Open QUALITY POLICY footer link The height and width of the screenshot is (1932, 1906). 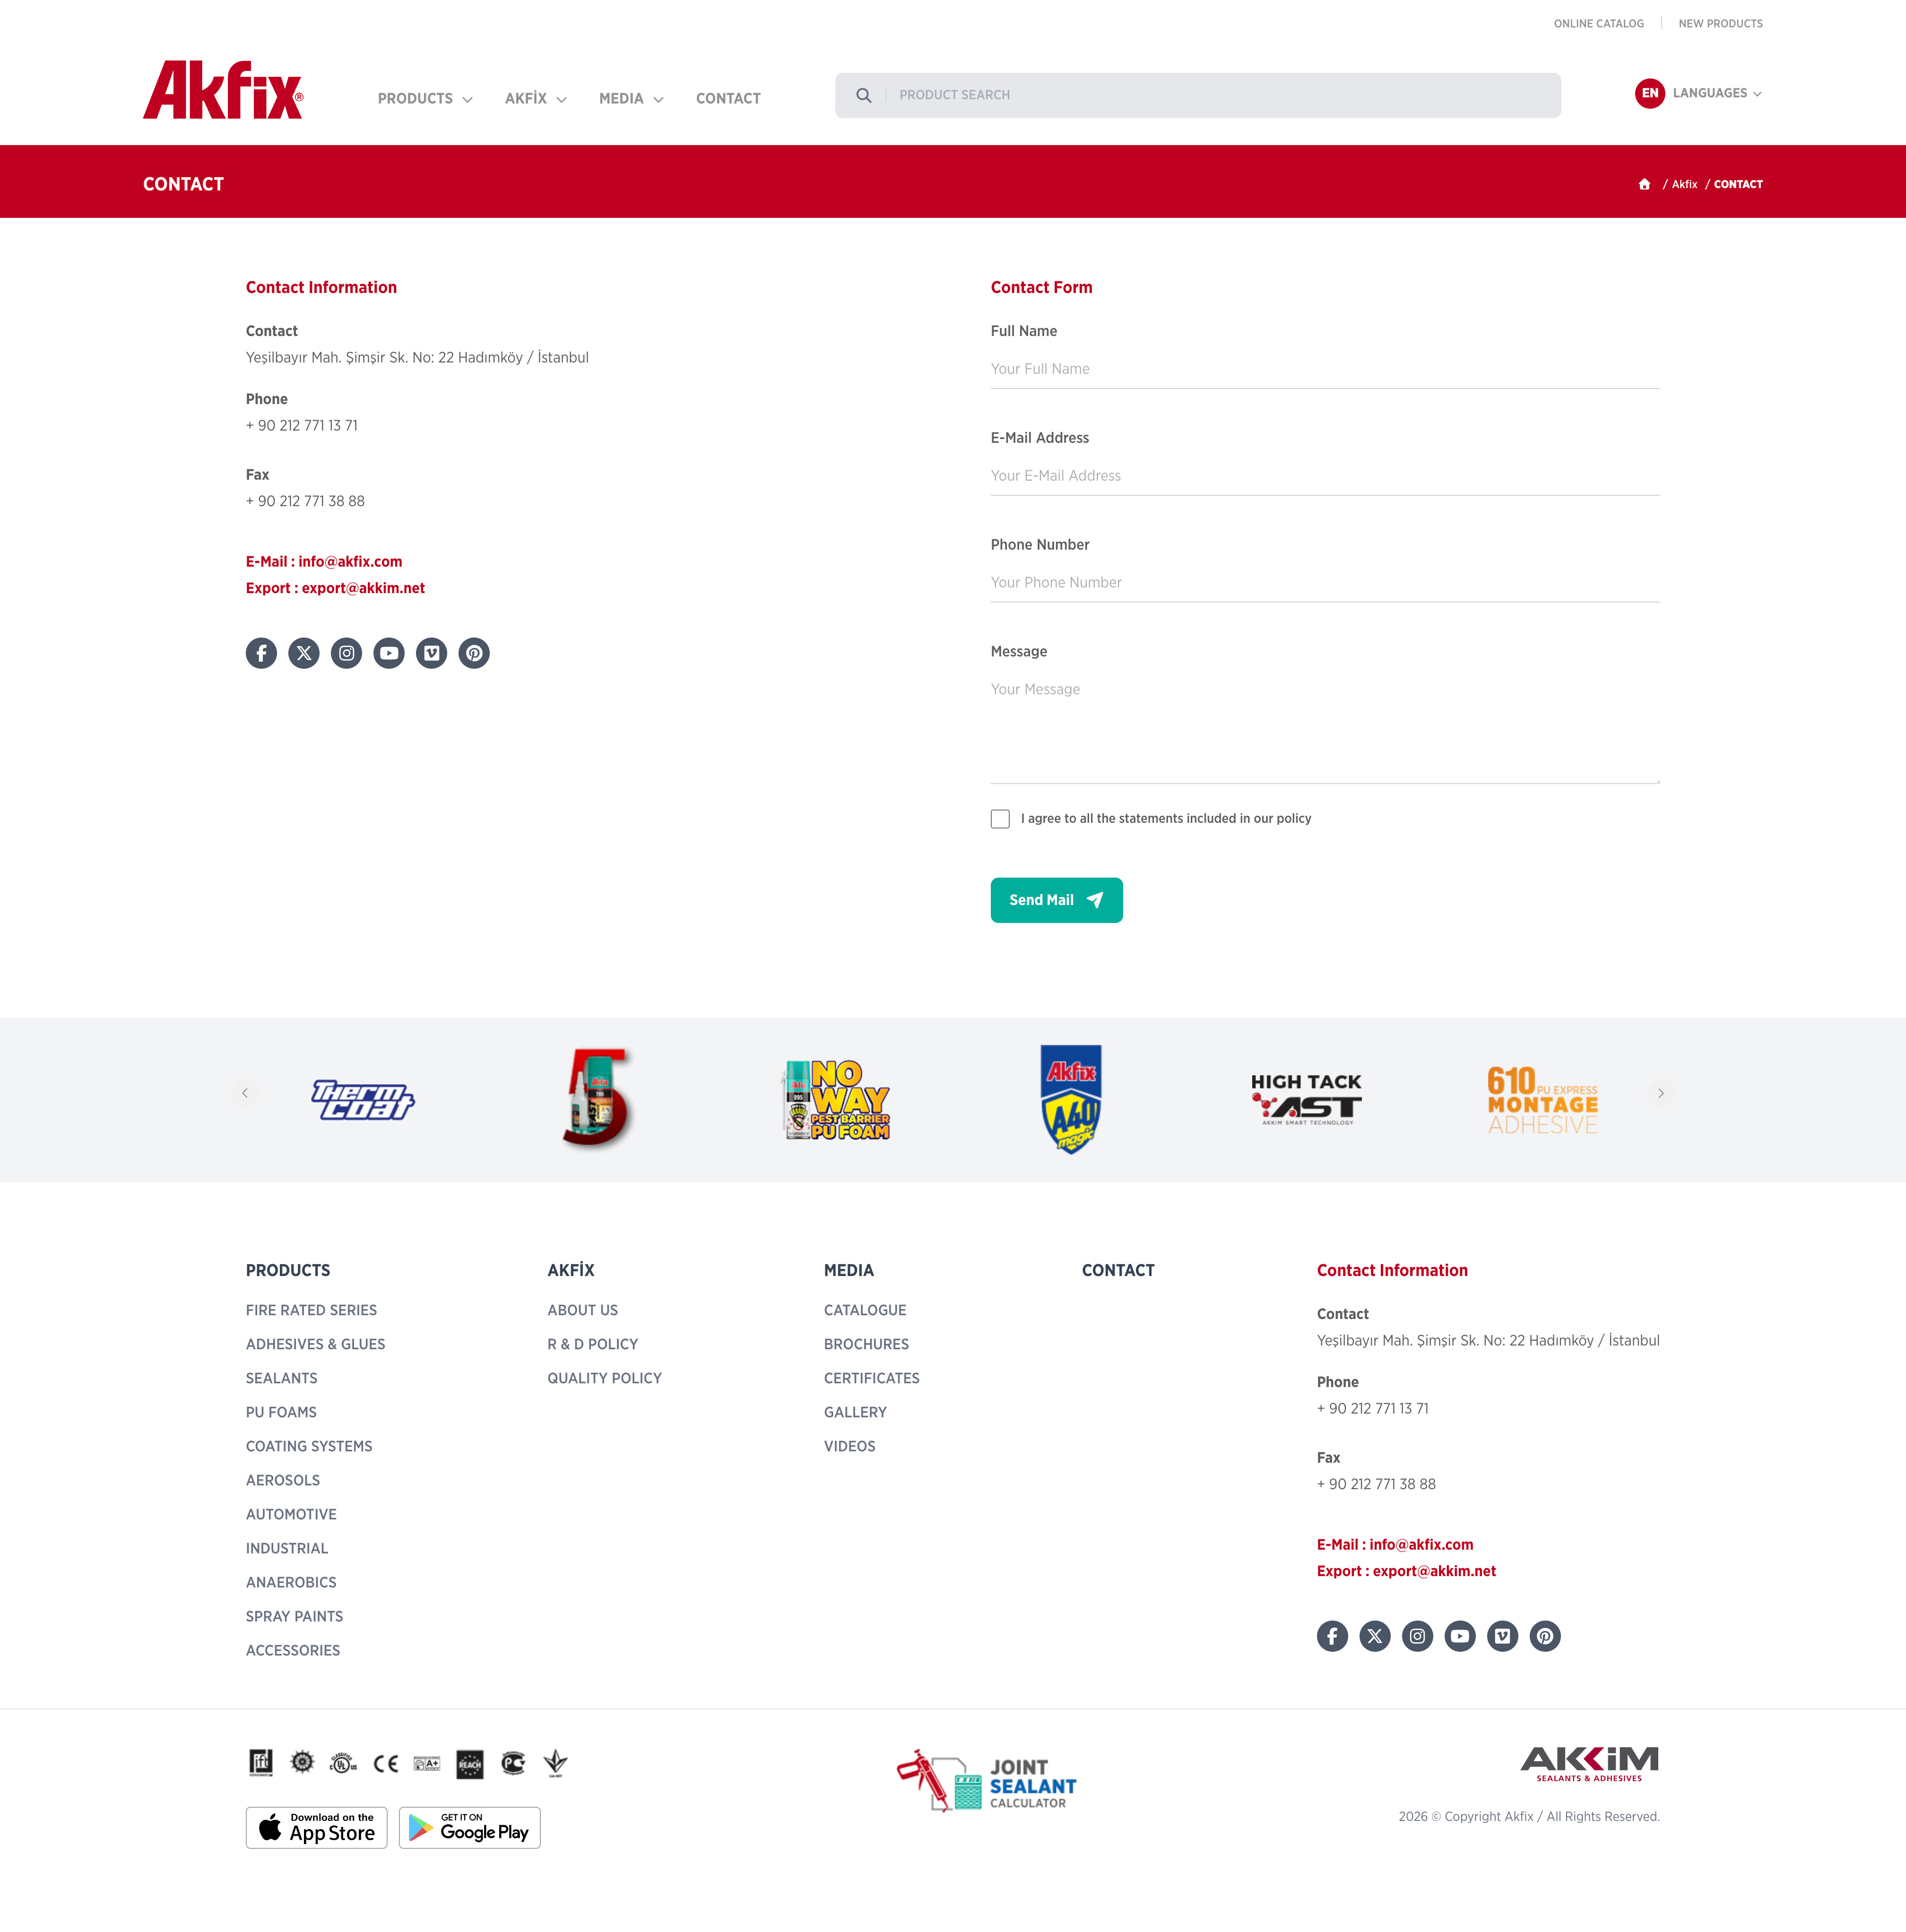tap(605, 1378)
